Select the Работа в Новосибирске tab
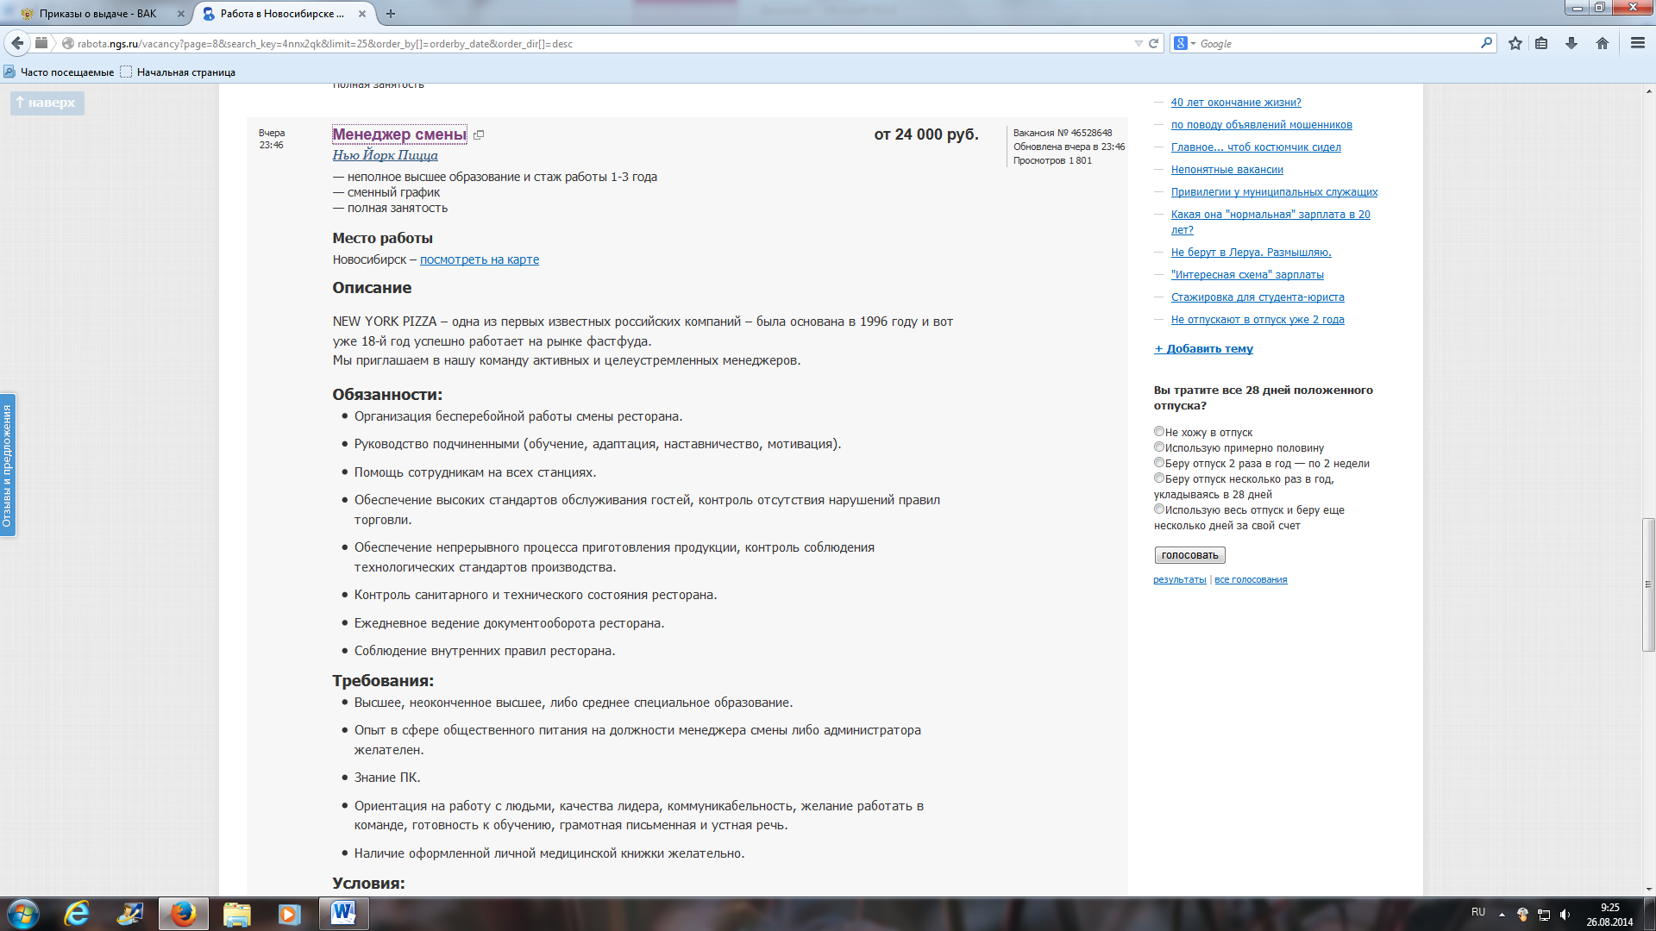The image size is (1656, 931). point(285,14)
